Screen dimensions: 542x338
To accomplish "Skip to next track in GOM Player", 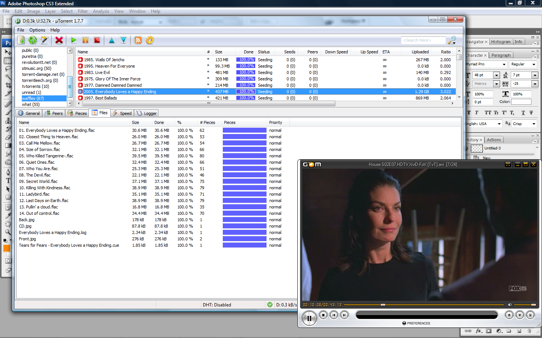I will (x=344, y=315).
